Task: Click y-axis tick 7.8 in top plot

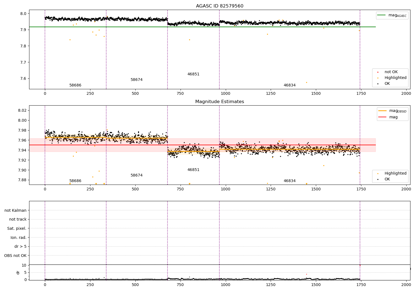Action: click(x=23, y=46)
